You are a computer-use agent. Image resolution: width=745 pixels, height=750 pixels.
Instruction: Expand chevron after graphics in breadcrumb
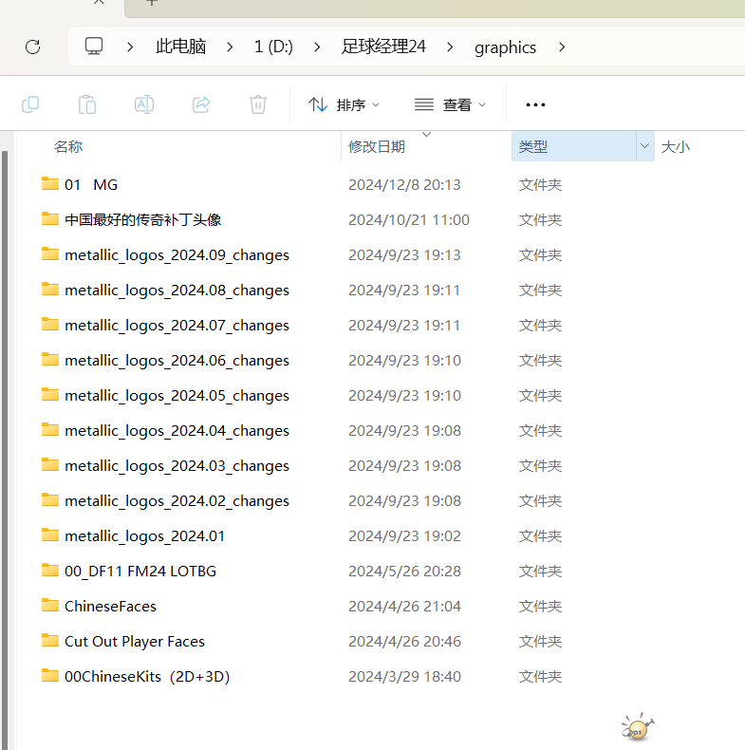563,47
